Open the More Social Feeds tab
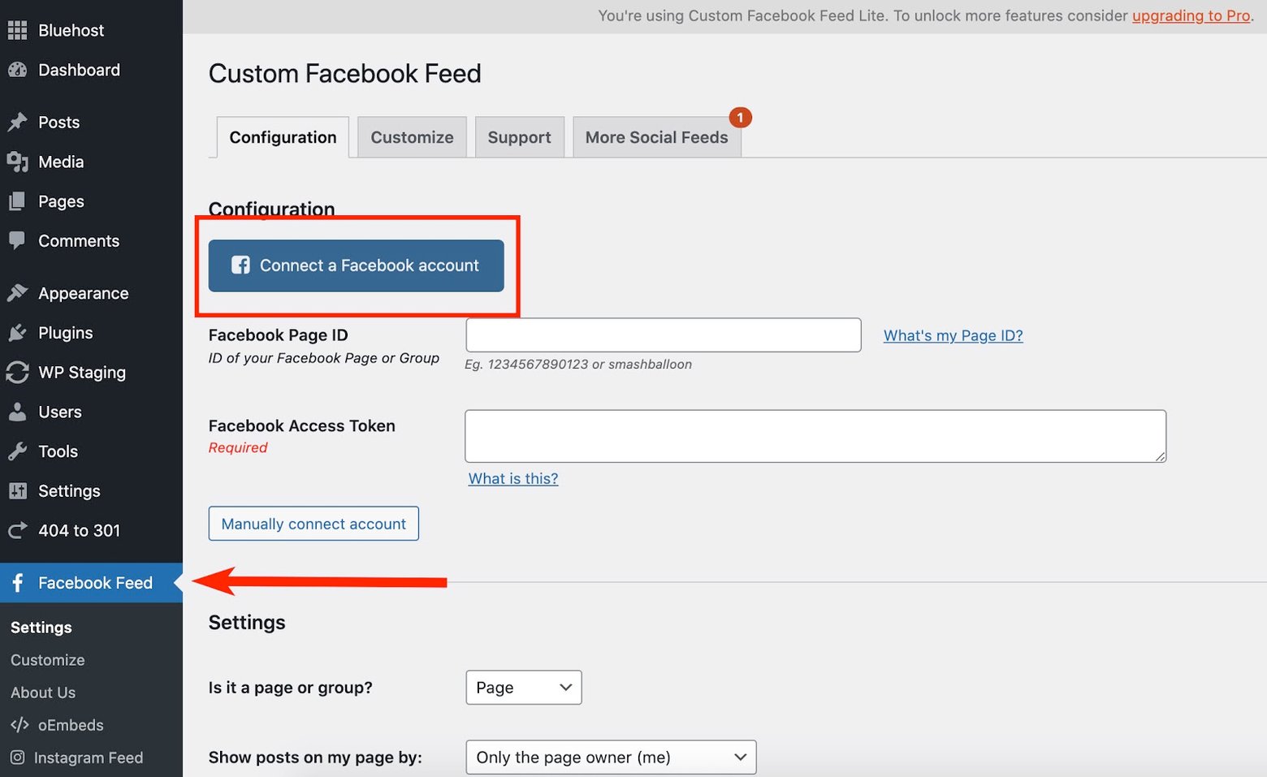 (656, 136)
